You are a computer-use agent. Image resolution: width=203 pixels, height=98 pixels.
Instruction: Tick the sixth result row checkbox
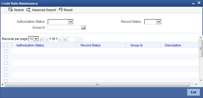click(6, 81)
